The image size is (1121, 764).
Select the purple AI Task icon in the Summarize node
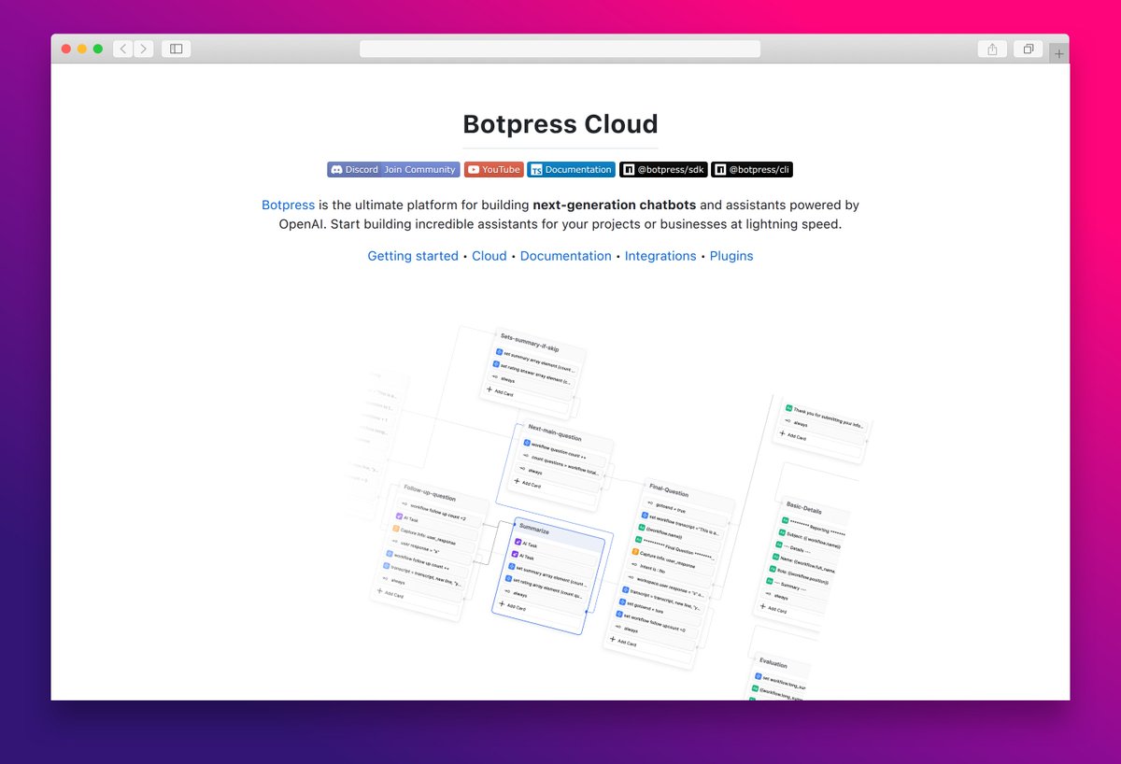coord(518,542)
